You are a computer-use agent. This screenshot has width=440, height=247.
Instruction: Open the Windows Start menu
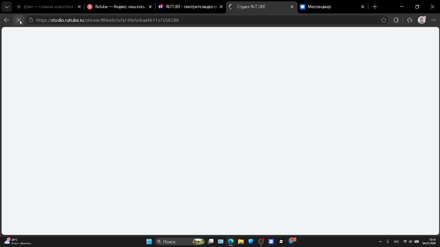[149, 242]
